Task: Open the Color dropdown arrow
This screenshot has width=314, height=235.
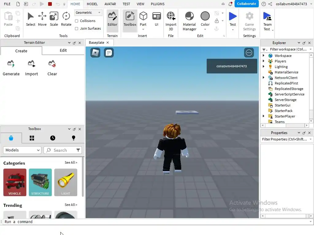Action: click(x=205, y=29)
